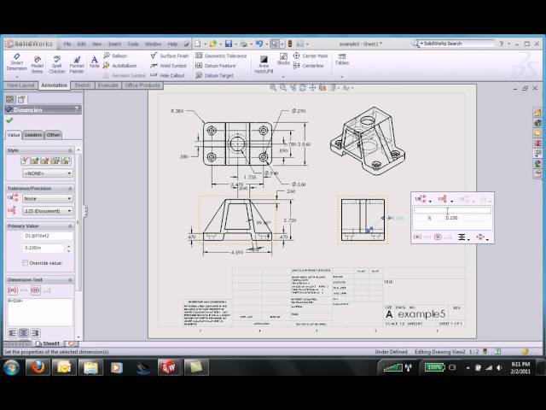This screenshot has width=546, height=410.
Task: Click the Open file icon
Action: click(212, 44)
